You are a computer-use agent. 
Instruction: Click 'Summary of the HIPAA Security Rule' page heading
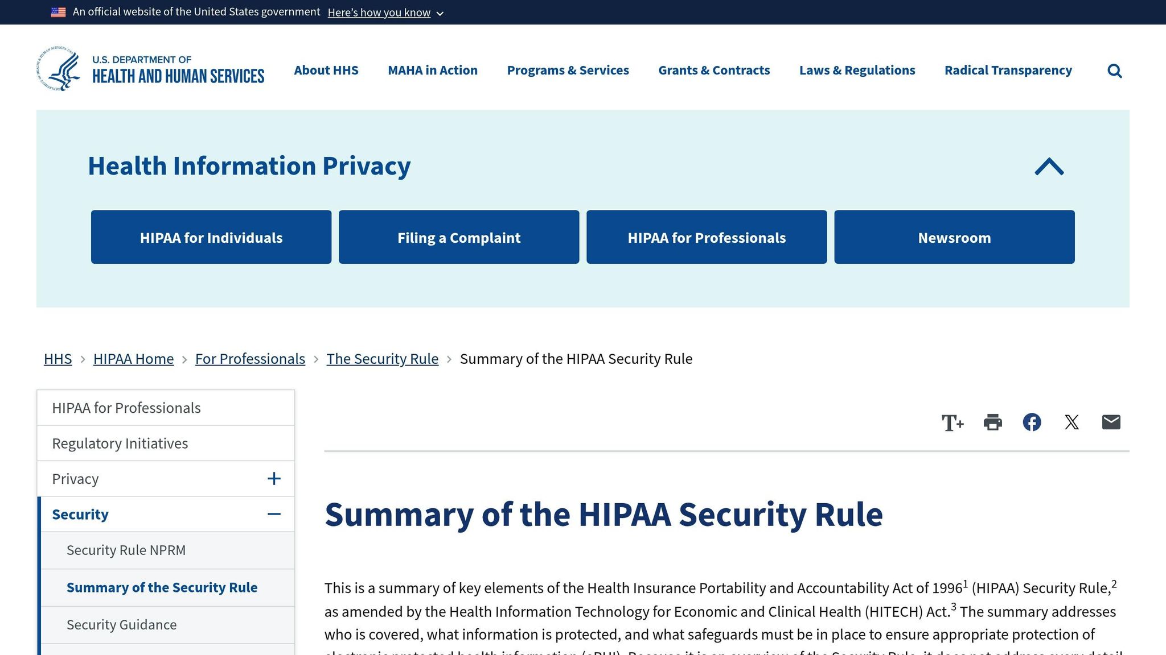(603, 515)
